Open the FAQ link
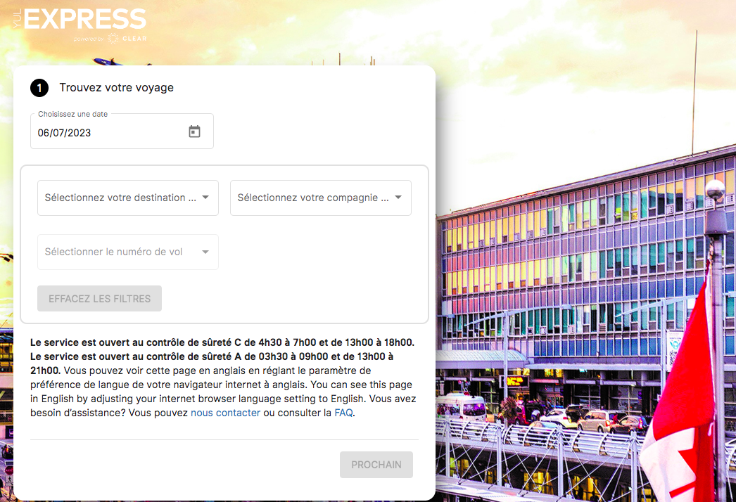The width and height of the screenshot is (736, 502). pyautogui.click(x=343, y=413)
